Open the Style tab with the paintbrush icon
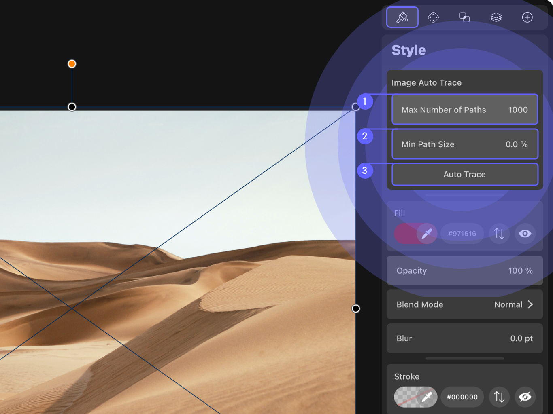Screen dimensions: 553x414 (x=402, y=17)
